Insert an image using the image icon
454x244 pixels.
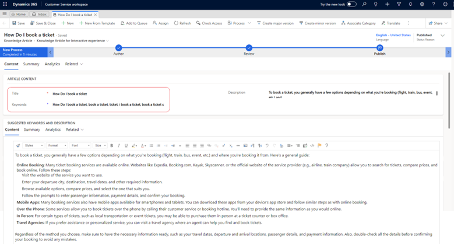245,146
